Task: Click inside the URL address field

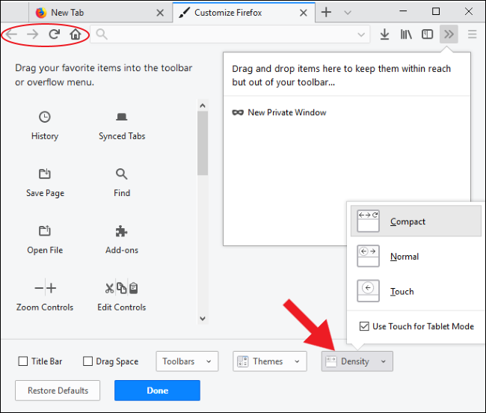Action: click(230, 34)
